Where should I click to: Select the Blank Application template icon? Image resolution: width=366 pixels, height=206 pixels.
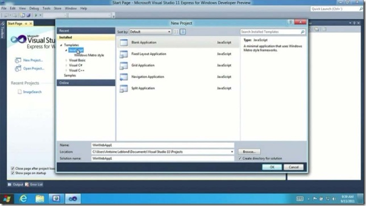[x=124, y=43]
